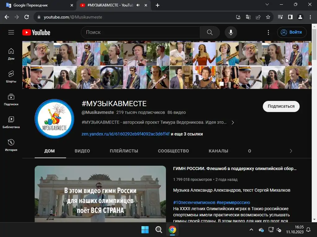
Task: Click '219 тысяч подписчиков' text
Action: click(x=141, y=112)
